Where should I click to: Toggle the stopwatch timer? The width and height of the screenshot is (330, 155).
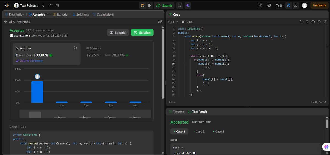(288, 5)
